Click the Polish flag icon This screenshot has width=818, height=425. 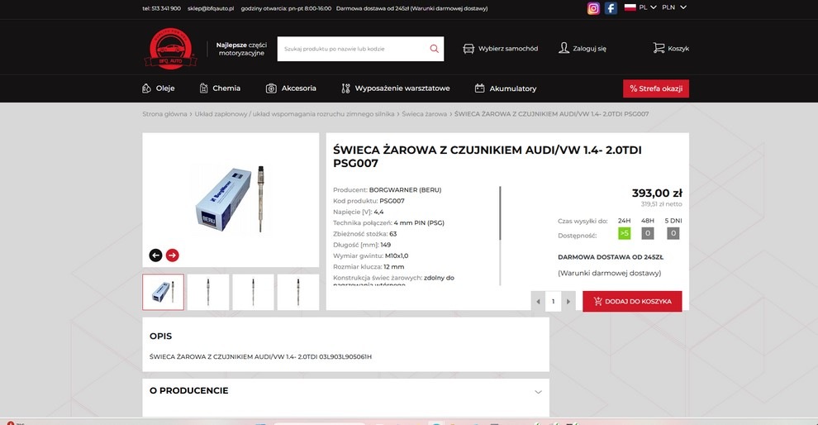(x=630, y=7)
